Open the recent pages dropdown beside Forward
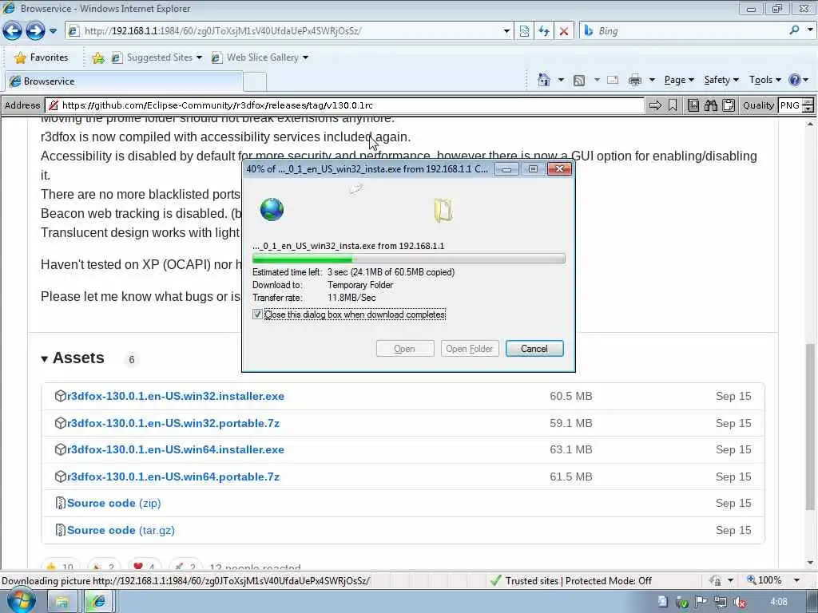This screenshot has width=818, height=613. (53, 31)
